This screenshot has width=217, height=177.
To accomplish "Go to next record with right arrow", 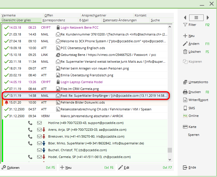I will [208, 18].
